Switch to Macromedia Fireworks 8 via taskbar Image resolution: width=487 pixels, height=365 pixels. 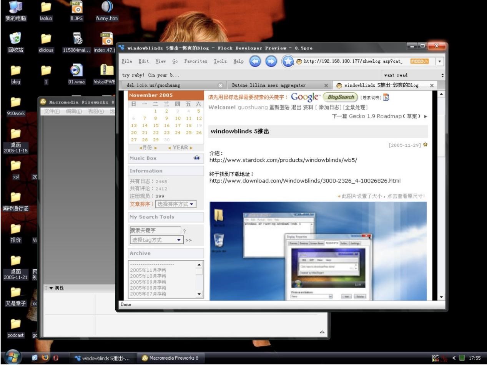[170, 358]
